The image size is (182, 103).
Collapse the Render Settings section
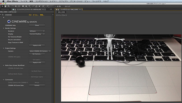[4, 28]
